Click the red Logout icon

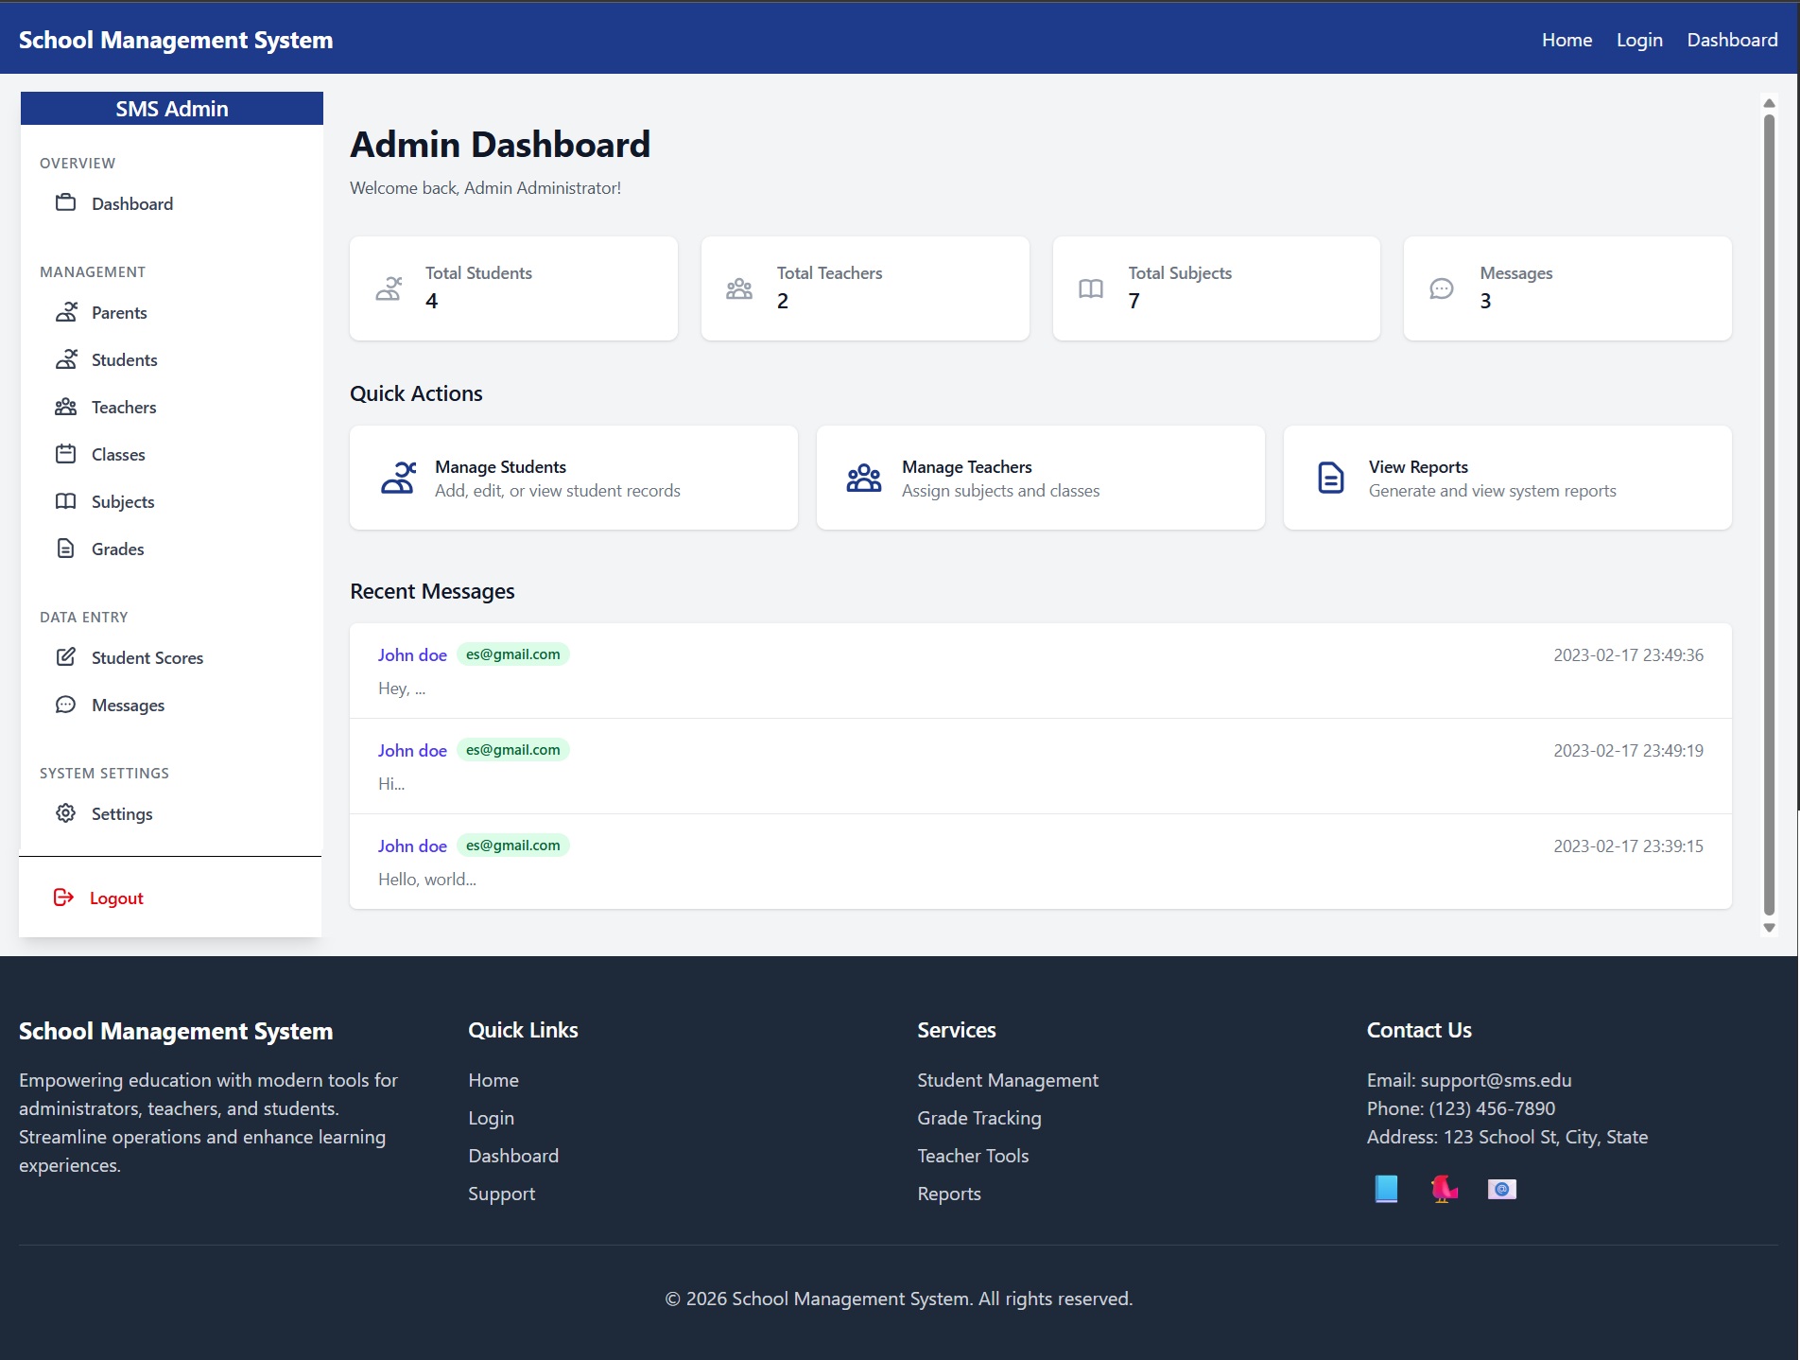(x=63, y=897)
